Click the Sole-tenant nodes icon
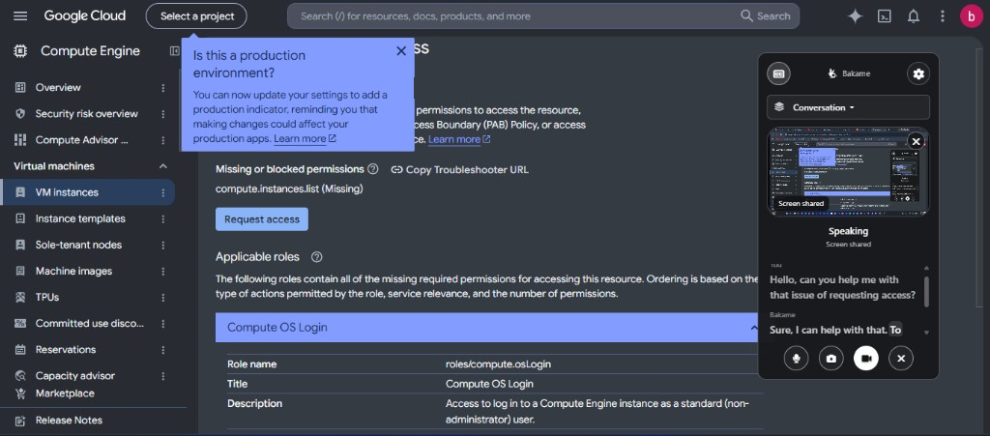990x436 pixels. tap(20, 245)
